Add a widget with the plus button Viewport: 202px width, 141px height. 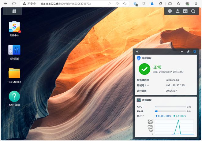tap(137, 52)
